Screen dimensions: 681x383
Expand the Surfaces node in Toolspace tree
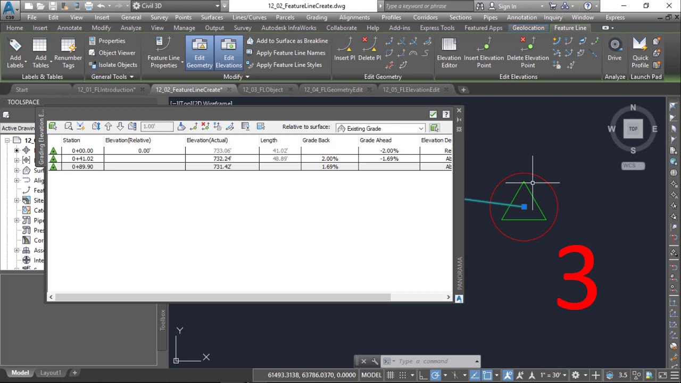coord(16,171)
